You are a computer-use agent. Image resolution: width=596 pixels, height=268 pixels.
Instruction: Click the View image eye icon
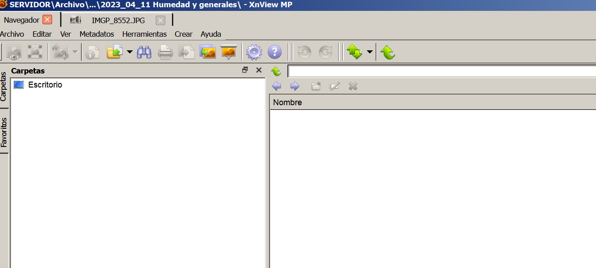click(x=14, y=52)
